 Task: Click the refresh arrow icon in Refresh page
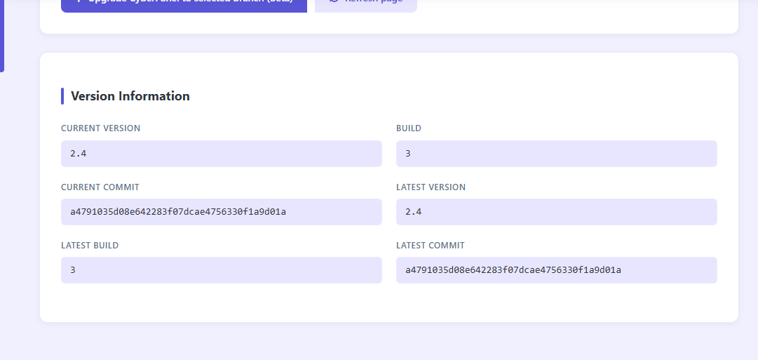click(x=334, y=2)
